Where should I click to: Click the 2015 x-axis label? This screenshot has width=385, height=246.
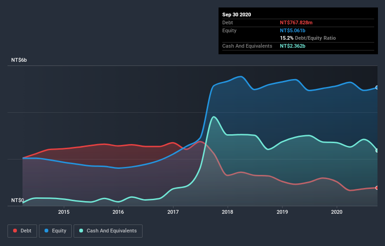coord(64,212)
